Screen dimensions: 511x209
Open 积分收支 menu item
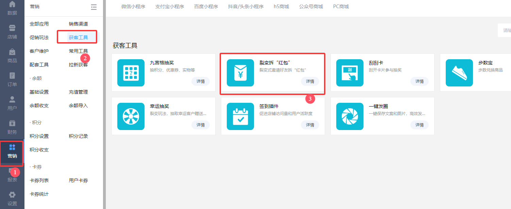[39, 150]
